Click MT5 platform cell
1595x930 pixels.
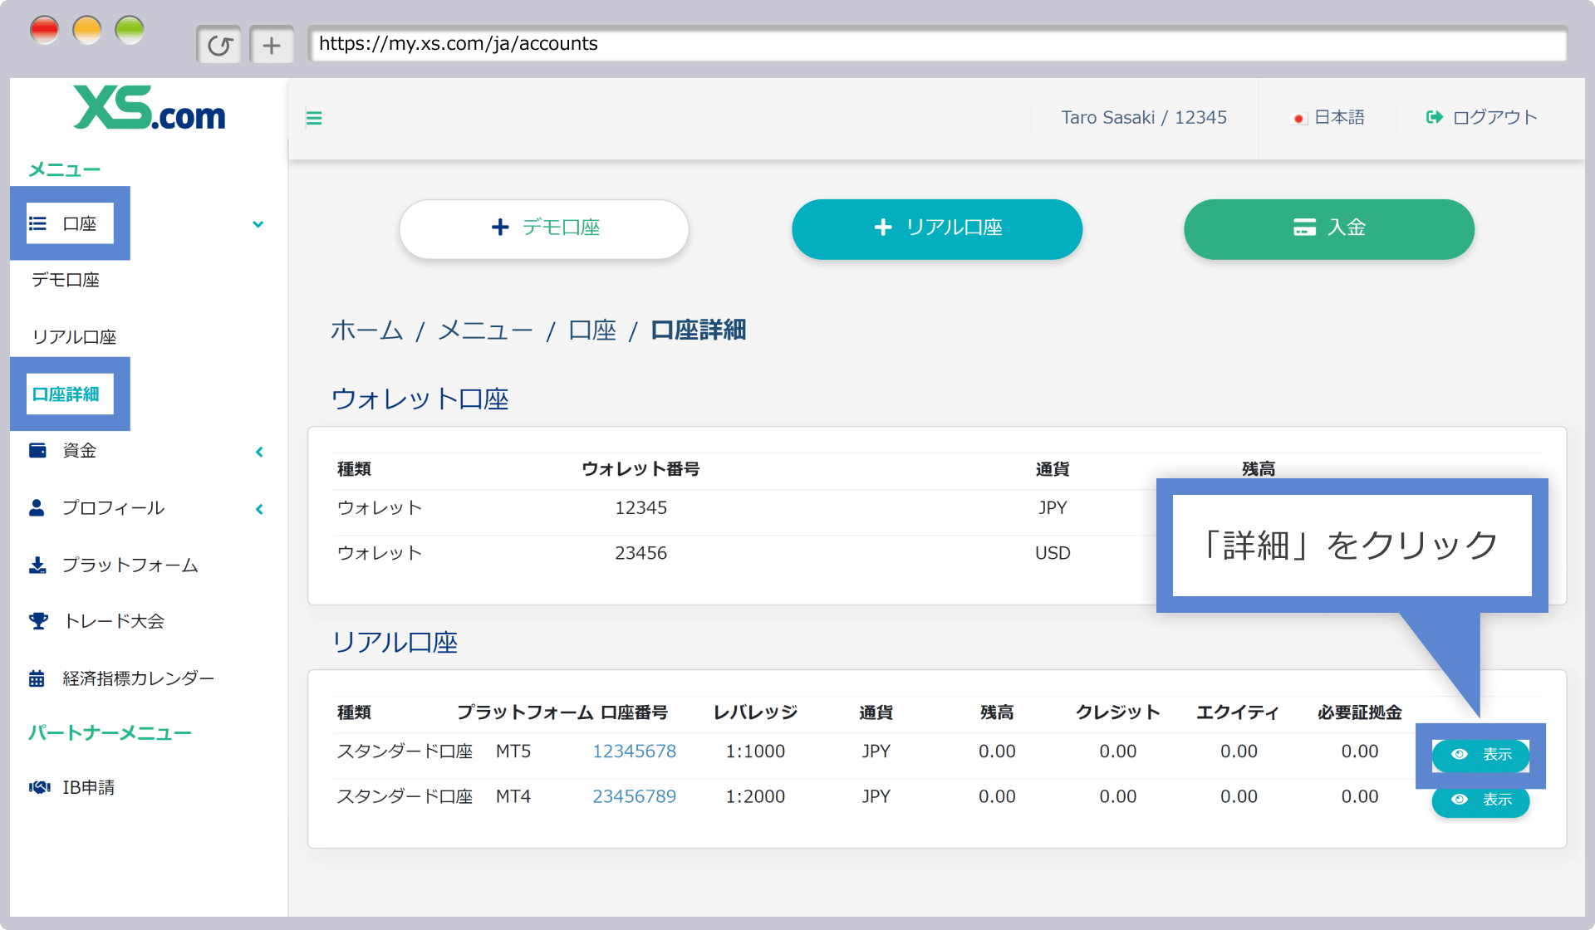coord(513,751)
